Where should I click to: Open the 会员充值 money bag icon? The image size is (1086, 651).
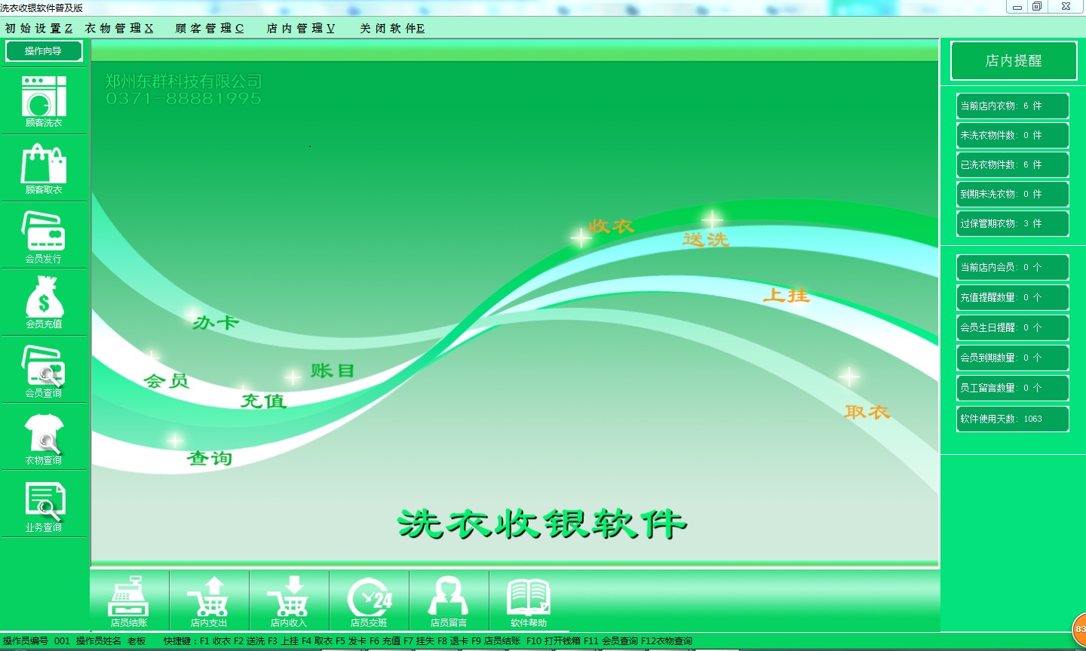point(44,302)
